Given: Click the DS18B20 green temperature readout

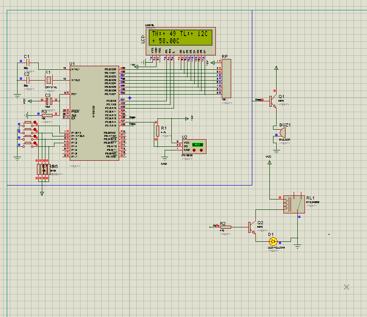Looking at the screenshot, I should click(197, 145).
